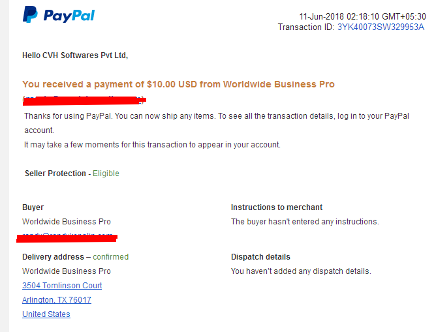The height and width of the screenshot is (332, 436).
Task: Click the Seller Protection label
Action: coord(55,174)
